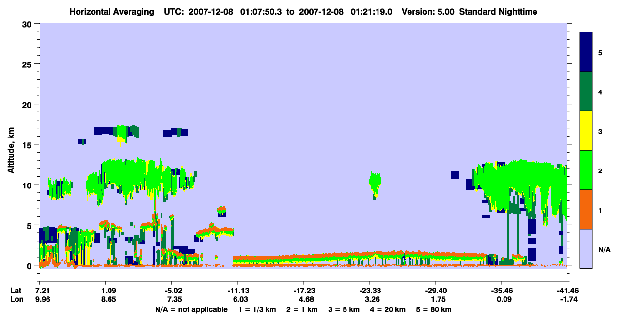Click the legend text 'N/A = not applicable'
Viewport: 630px width, 323px height.
(191, 309)
